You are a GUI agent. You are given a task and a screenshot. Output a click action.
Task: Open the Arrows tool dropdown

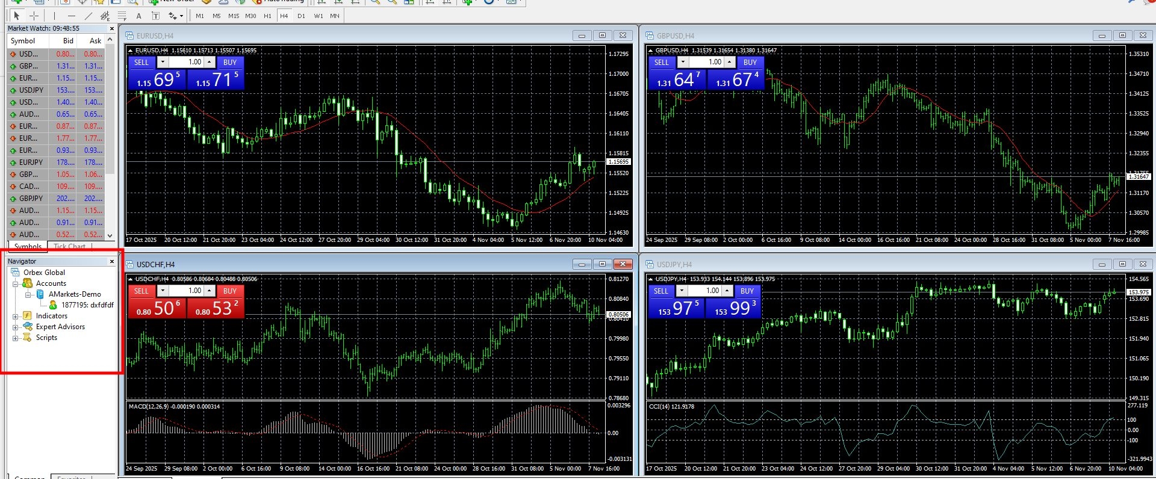coord(181,16)
